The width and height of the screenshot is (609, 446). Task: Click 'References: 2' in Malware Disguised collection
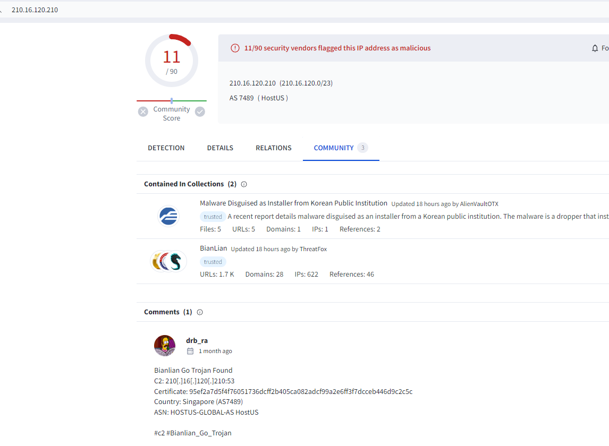click(x=360, y=229)
